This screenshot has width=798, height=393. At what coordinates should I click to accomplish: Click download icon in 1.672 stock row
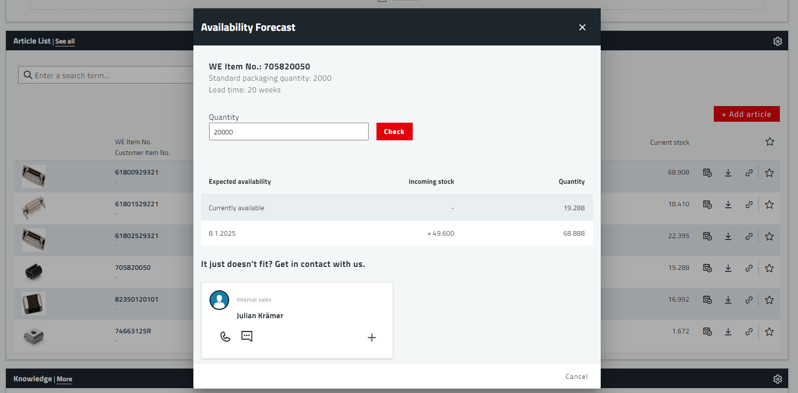click(x=728, y=331)
